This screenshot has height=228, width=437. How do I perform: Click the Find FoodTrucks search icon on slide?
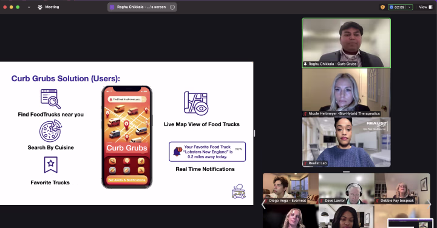pyautogui.click(x=50, y=99)
